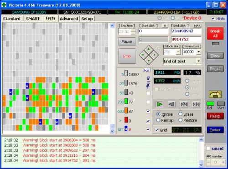Expand the timeout ms dropdown

tap(198, 52)
